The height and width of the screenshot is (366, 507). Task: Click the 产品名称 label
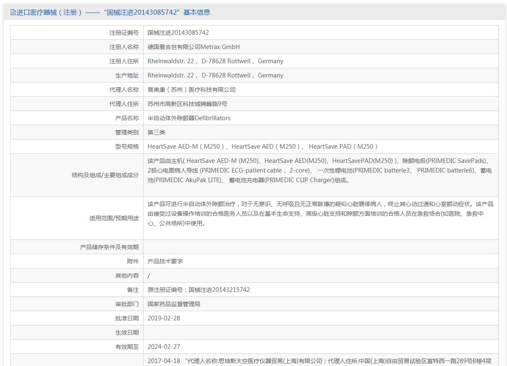coord(127,118)
